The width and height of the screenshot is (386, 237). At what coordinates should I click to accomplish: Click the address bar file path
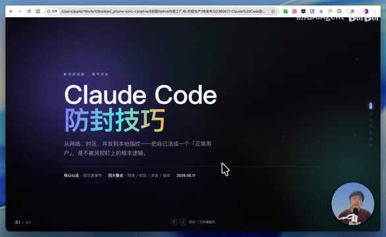coord(163,11)
